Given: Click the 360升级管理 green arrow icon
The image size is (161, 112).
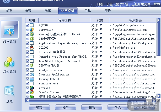Looking at the screenshot, I should pyautogui.click(x=32, y=39).
